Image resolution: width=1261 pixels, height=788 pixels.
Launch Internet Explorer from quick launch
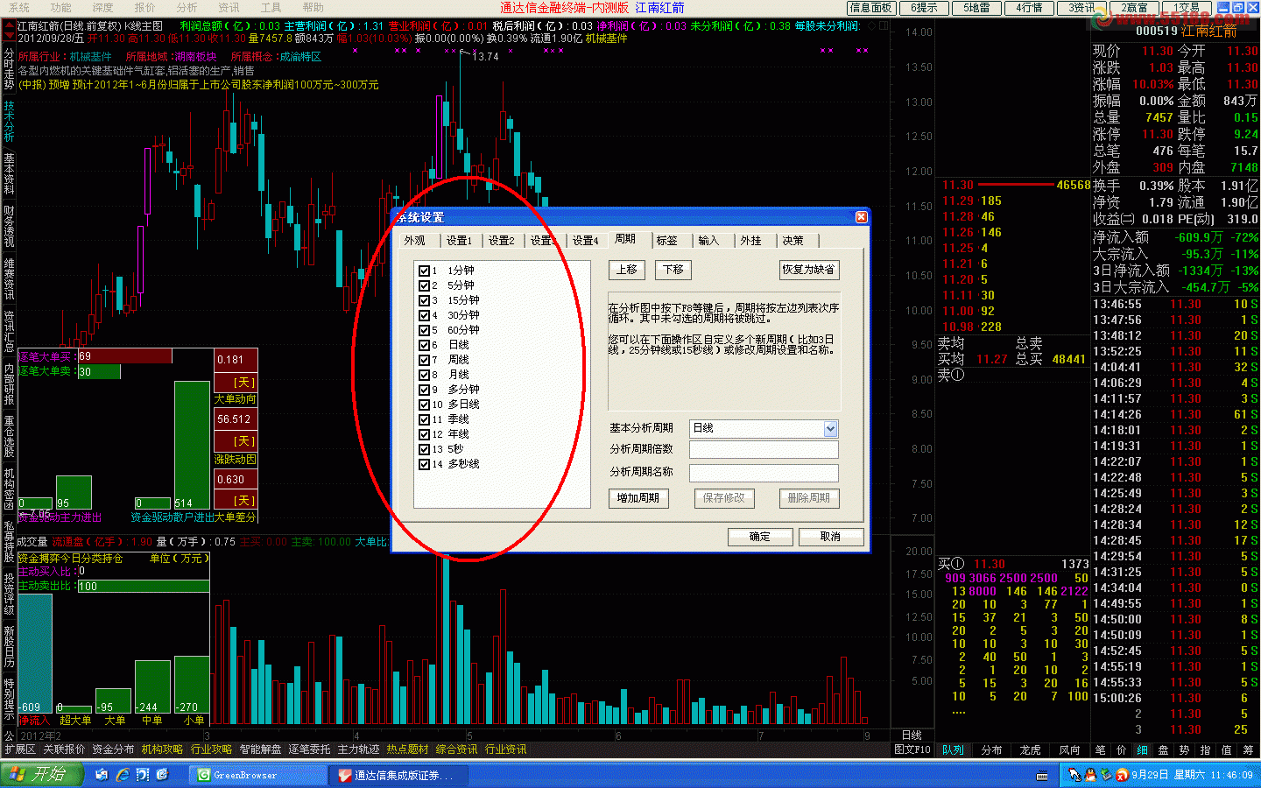click(x=123, y=775)
